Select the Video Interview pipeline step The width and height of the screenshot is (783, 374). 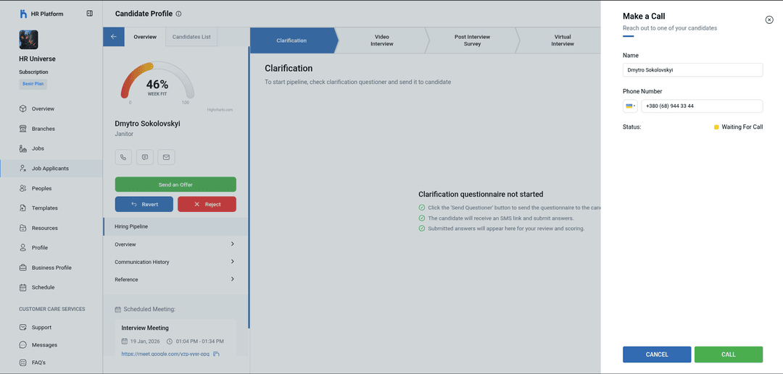(382, 41)
